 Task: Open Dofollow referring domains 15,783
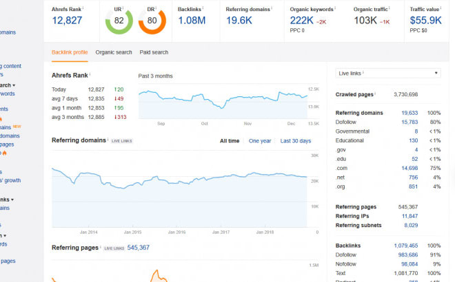(410, 122)
